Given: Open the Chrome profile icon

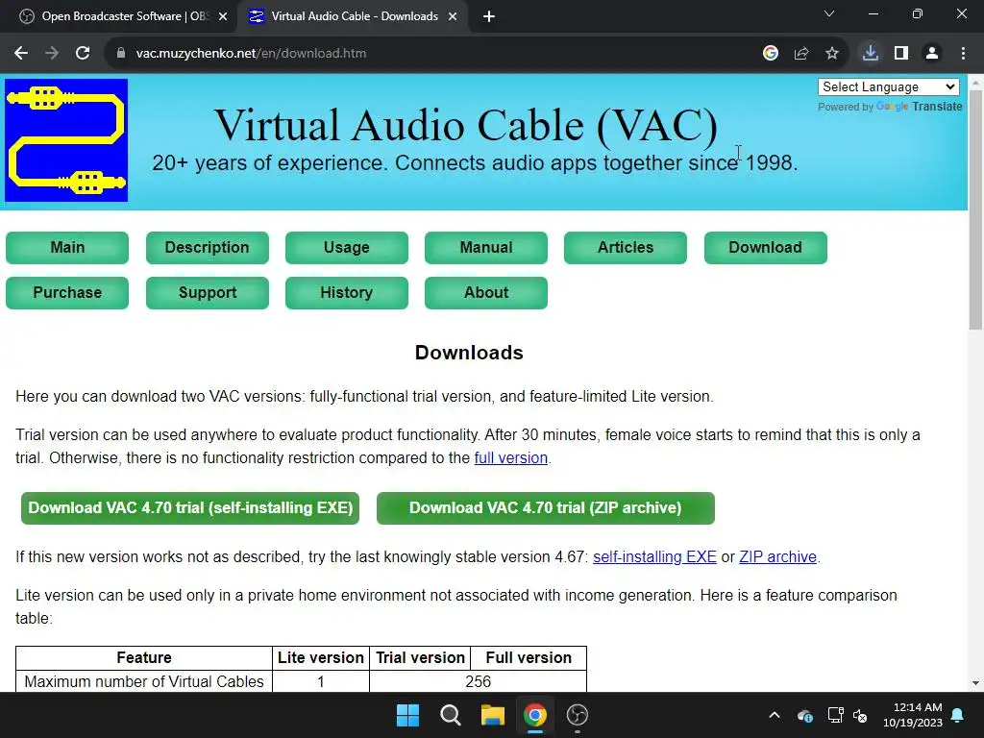Looking at the screenshot, I should point(932,54).
